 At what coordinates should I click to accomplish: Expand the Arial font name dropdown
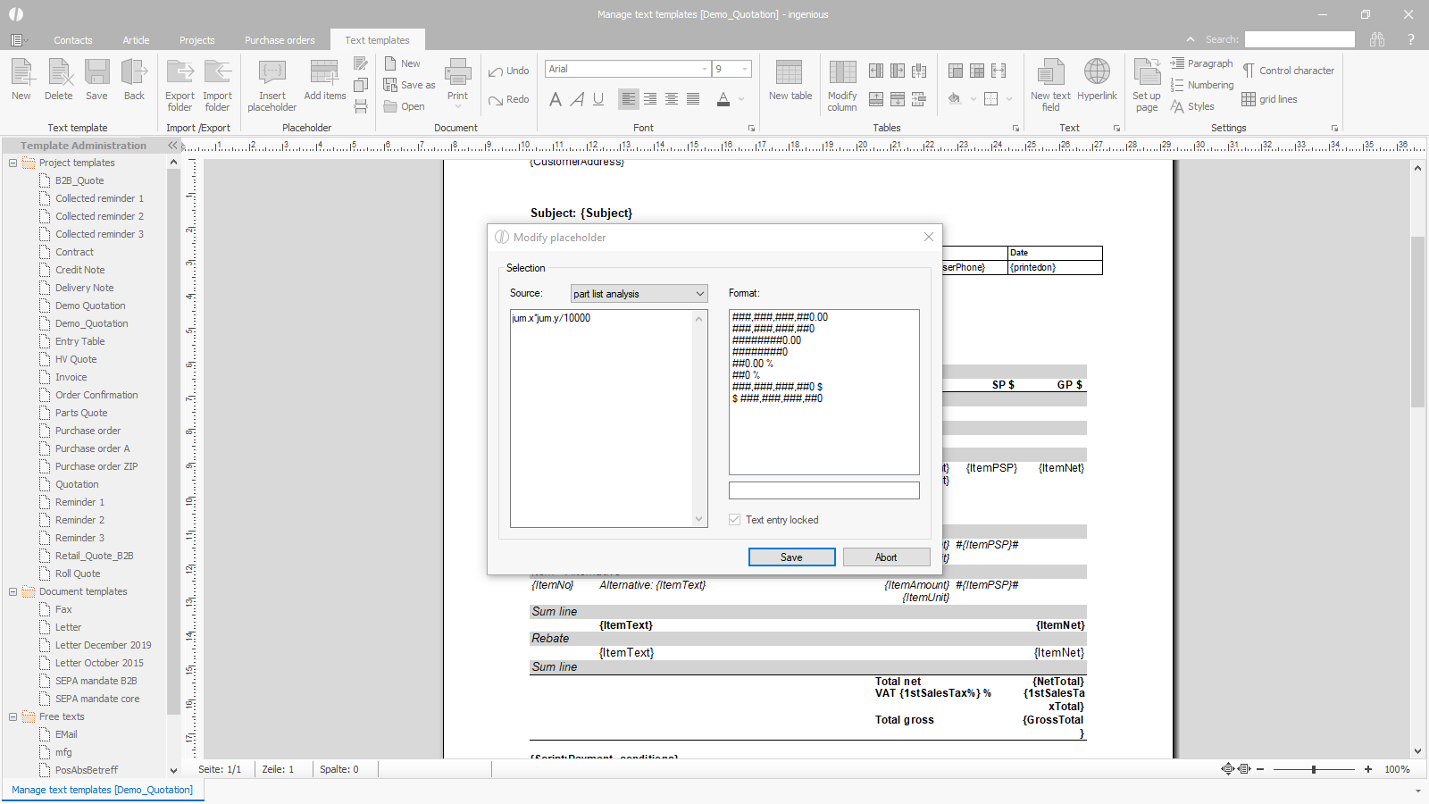[x=705, y=69]
